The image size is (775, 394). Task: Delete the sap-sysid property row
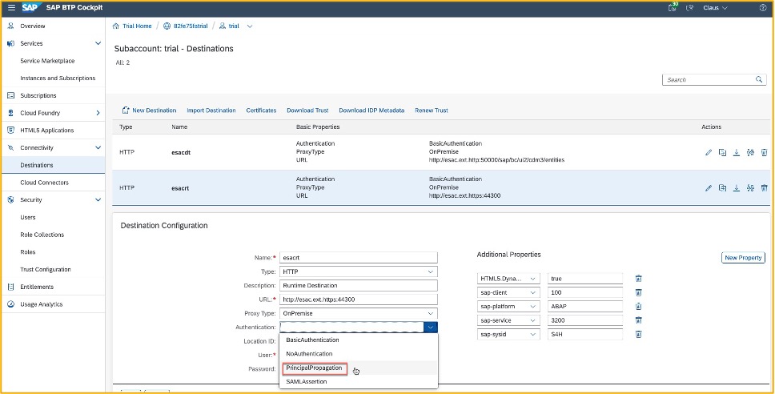pyautogui.click(x=638, y=334)
